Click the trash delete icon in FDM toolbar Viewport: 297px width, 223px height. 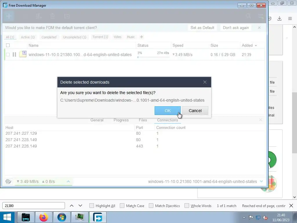click(x=53, y=16)
